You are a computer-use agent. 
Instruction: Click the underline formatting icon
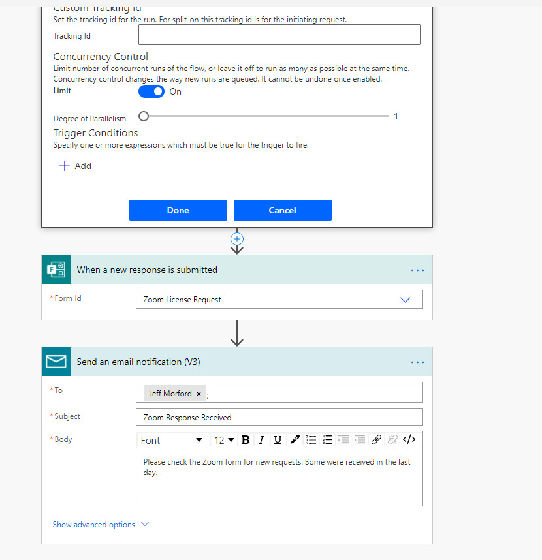[x=278, y=440]
